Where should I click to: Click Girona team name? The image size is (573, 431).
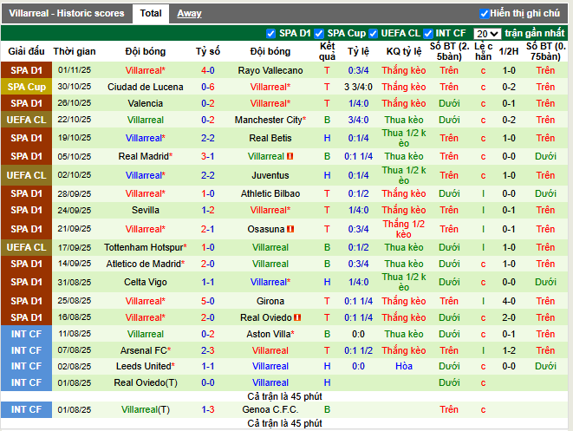[270, 301]
